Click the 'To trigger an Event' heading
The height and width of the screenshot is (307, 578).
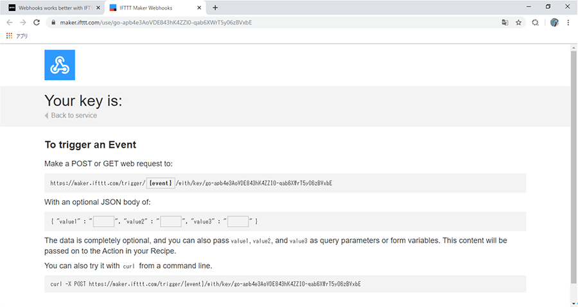pyautogui.click(x=91, y=145)
